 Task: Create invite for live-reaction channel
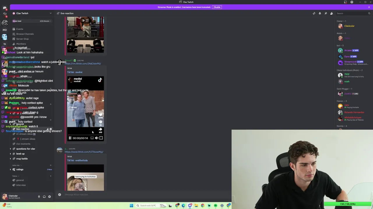(47, 129)
